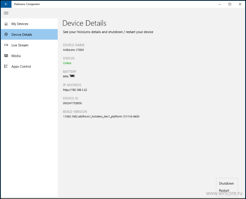Go to Live Stream section

click(29, 45)
